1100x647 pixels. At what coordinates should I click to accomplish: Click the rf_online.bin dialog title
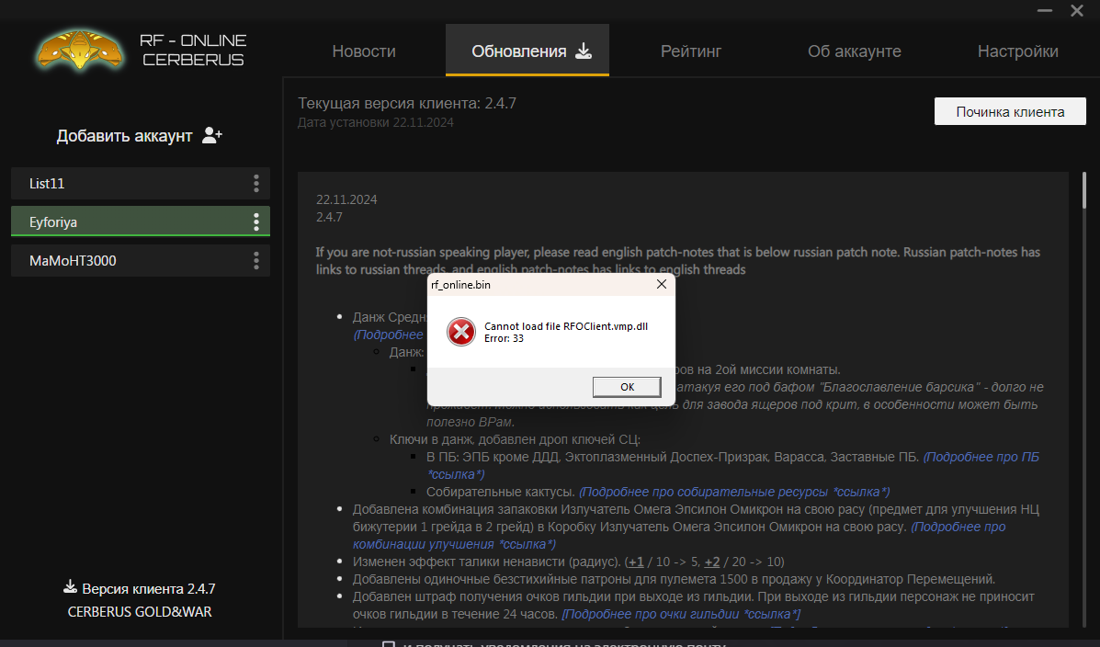(460, 285)
